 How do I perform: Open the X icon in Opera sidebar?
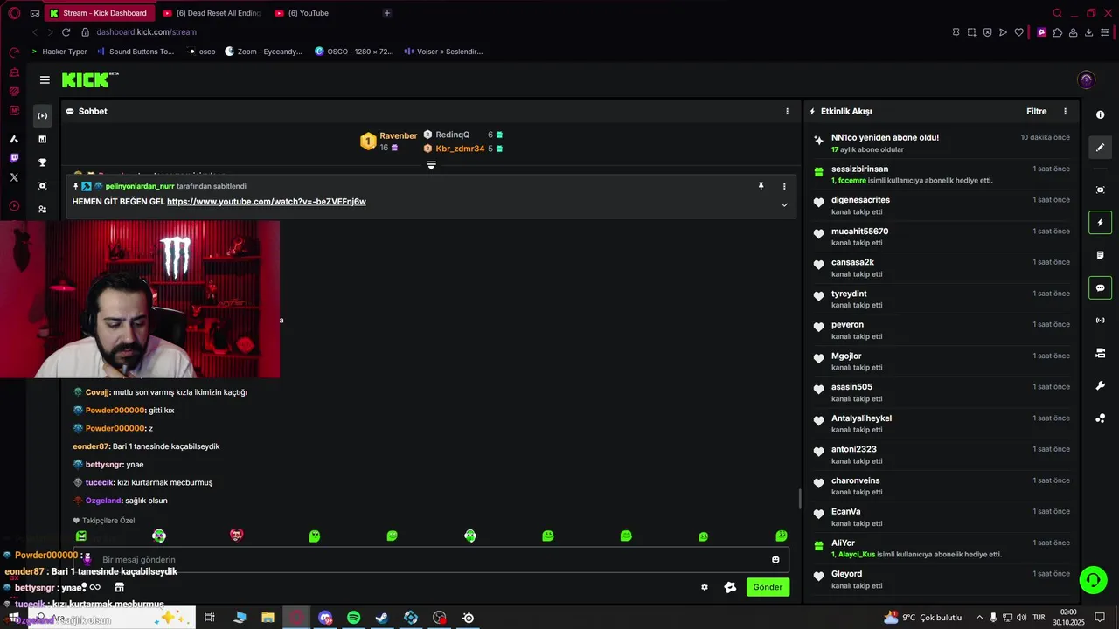point(14,177)
